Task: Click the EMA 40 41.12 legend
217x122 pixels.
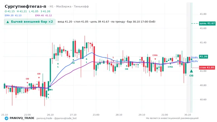Action: [43, 16]
